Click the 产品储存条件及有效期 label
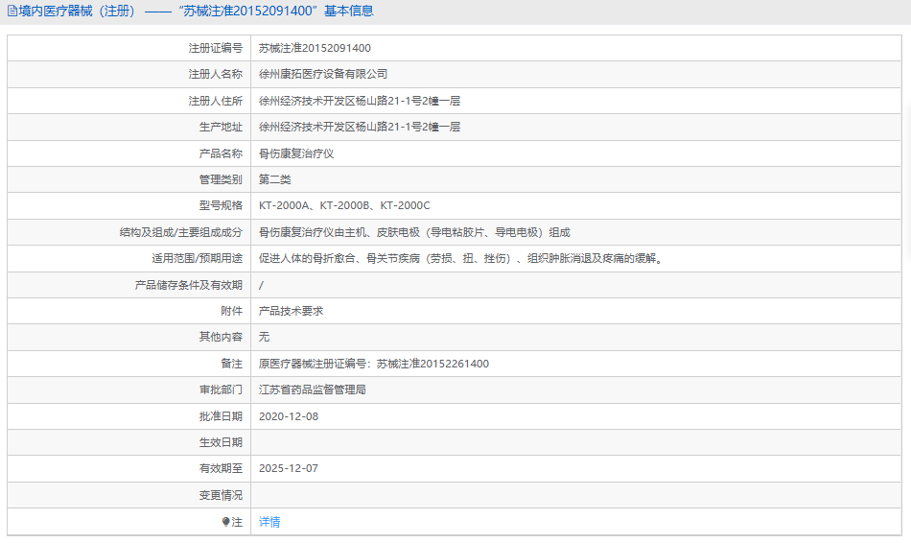 pos(189,286)
